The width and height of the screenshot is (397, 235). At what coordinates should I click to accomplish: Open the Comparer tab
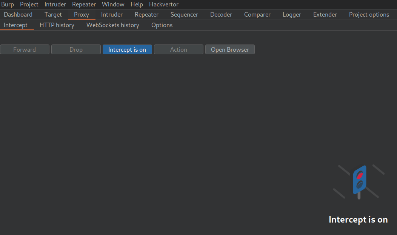pos(257,15)
